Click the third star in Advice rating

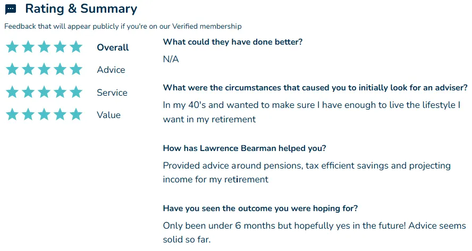(44, 69)
